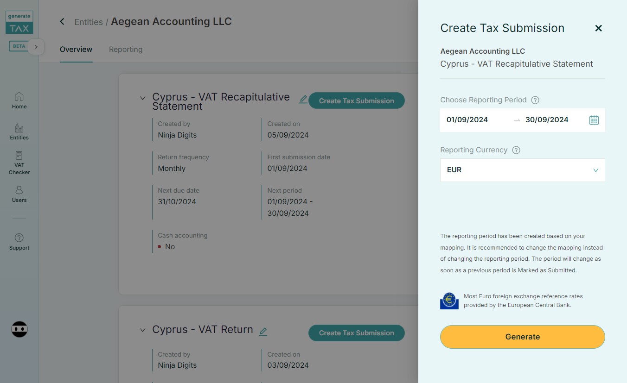Collapse Cyprus VAT Recapitulative Statement section
This screenshot has height=383, width=627.
coord(143,98)
